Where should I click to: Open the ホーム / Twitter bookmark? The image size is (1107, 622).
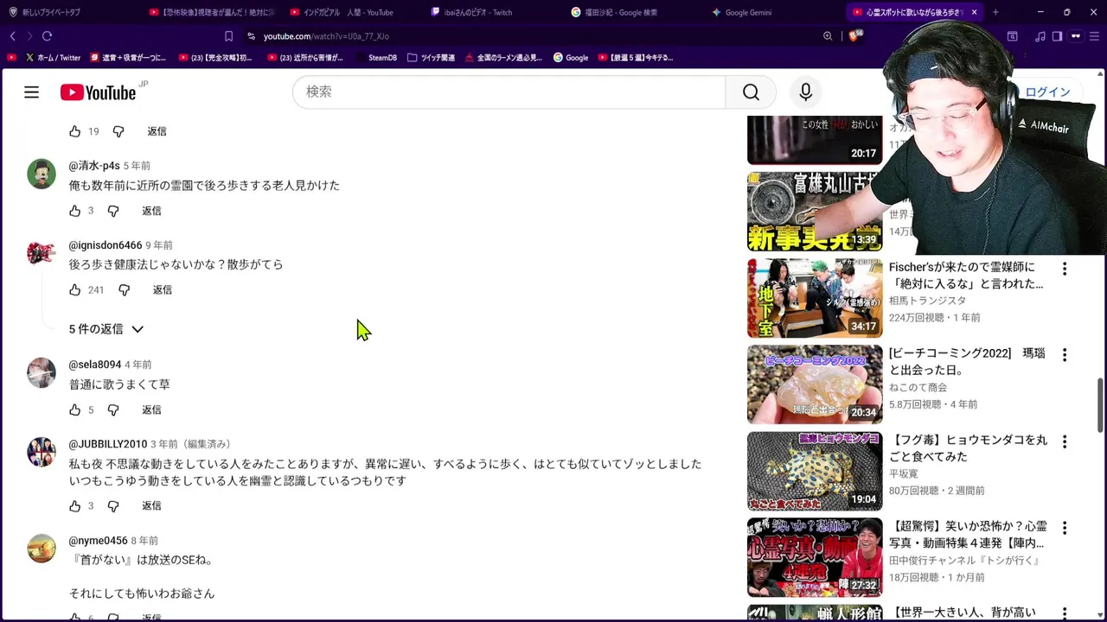point(53,58)
